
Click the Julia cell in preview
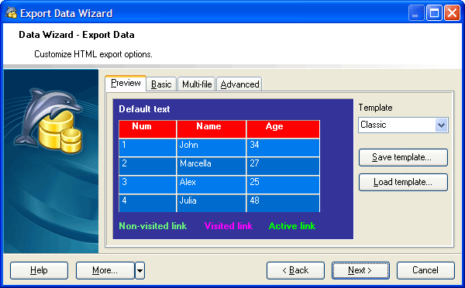point(212,203)
